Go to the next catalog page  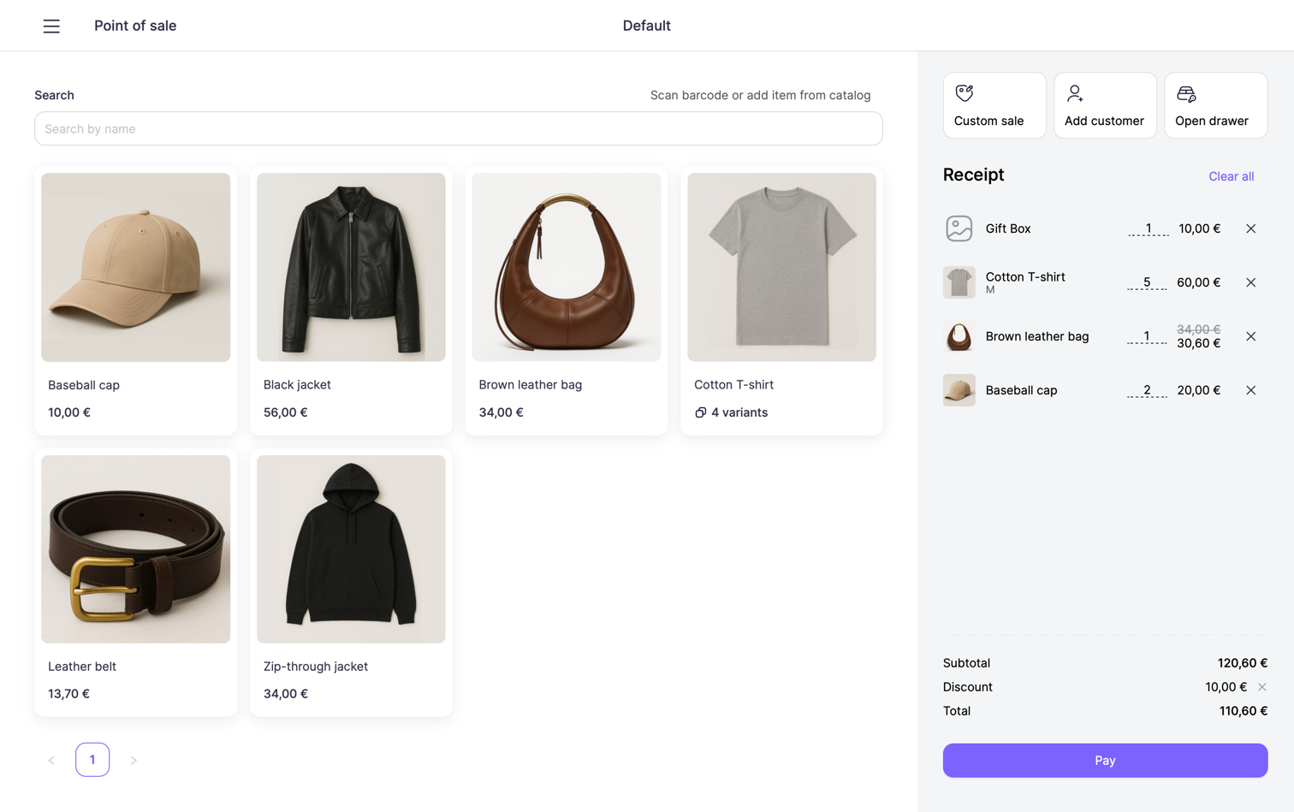(134, 760)
